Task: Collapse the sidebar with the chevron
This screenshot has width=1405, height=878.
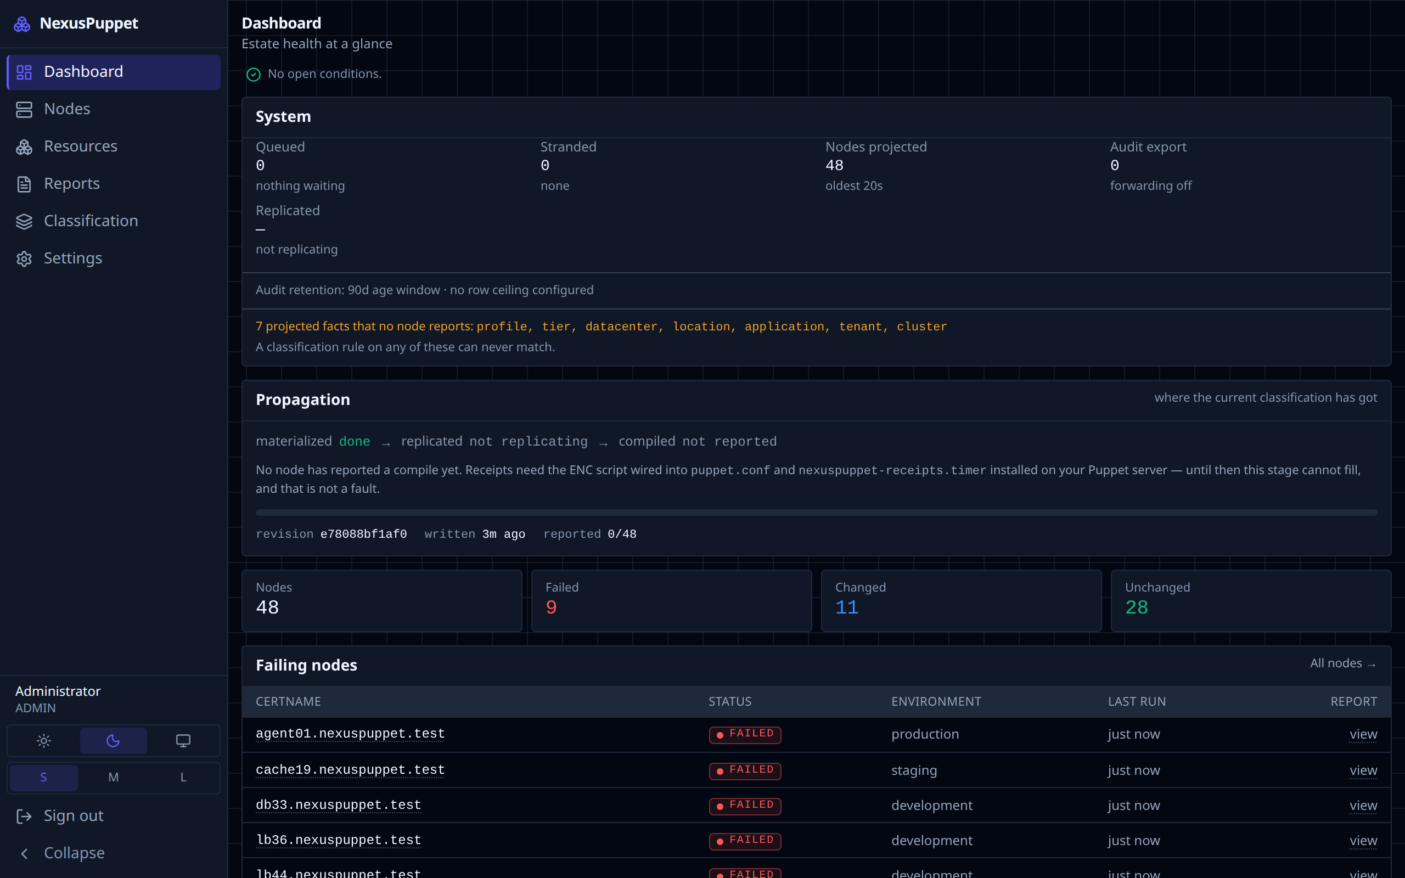Action: [x=24, y=853]
